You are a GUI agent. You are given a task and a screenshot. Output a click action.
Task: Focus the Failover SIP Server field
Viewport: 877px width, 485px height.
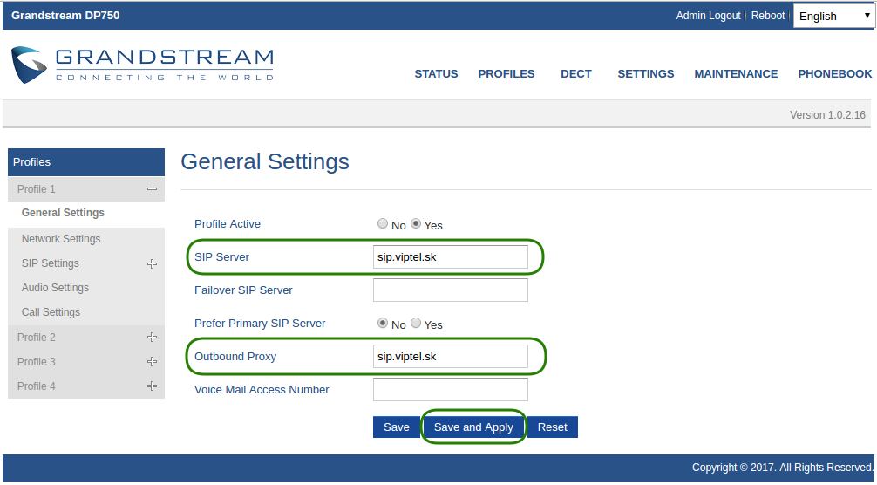[450, 290]
